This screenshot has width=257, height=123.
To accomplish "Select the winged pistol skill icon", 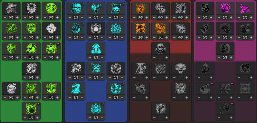I will coord(96,9).
